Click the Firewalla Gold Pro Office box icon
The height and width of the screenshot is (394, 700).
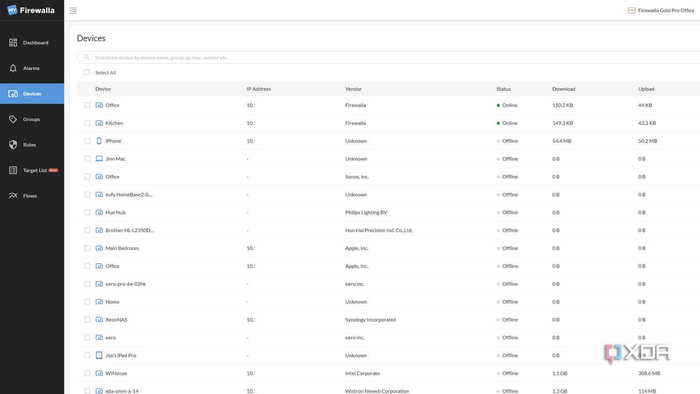click(631, 10)
